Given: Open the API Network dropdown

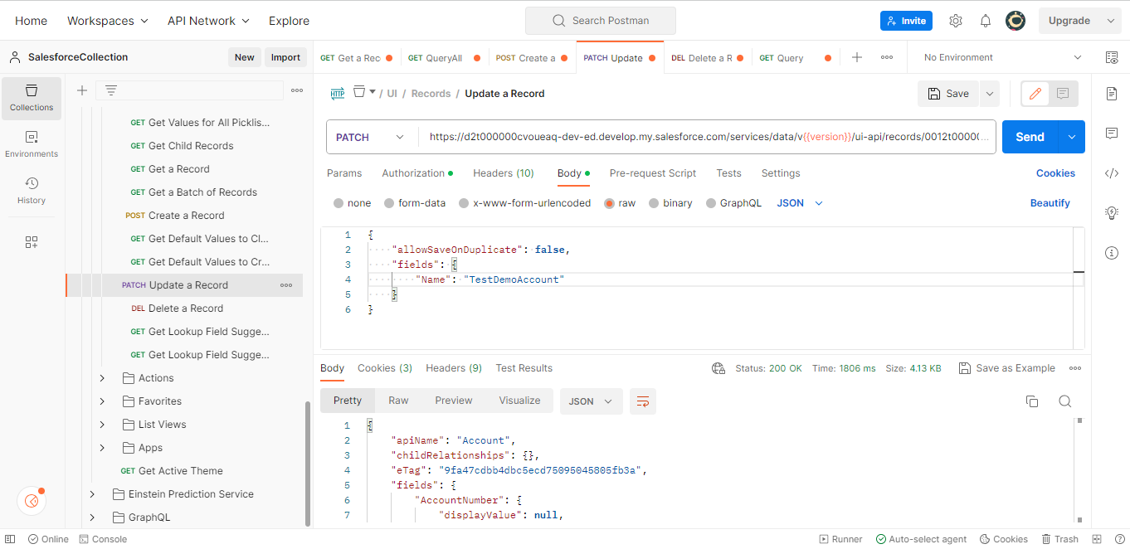Looking at the screenshot, I should (208, 21).
